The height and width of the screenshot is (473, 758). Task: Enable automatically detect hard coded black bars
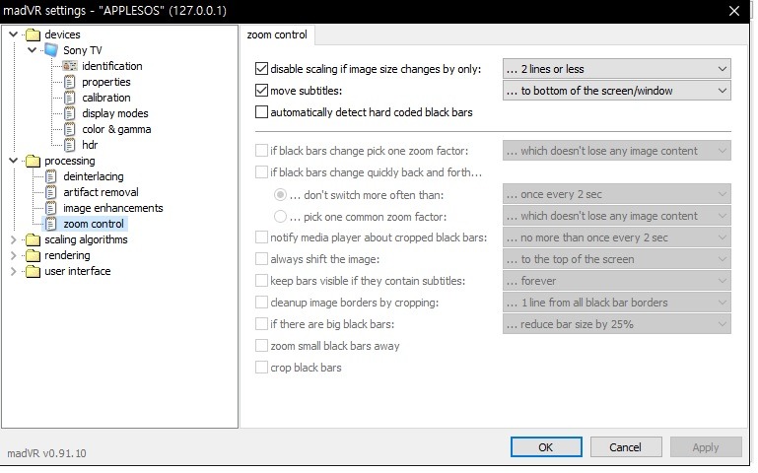pos(261,112)
